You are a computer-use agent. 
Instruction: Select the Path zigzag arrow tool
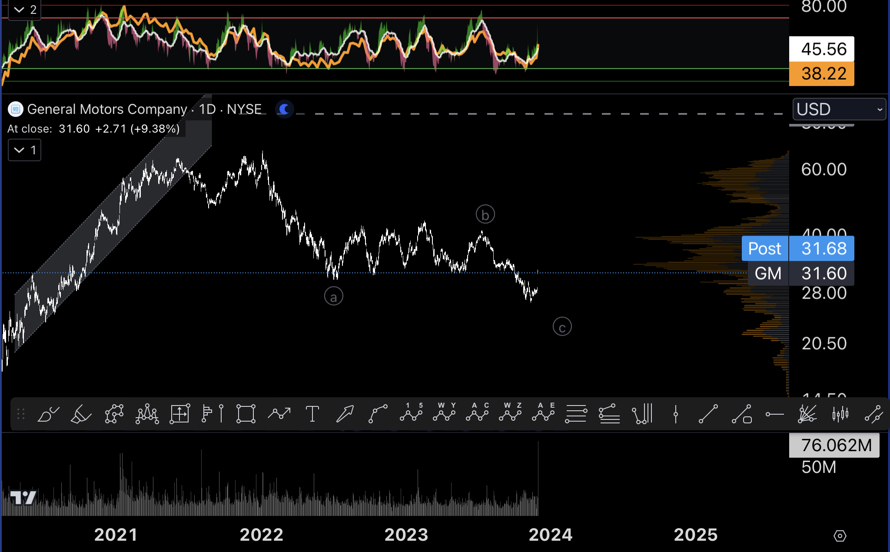279,414
